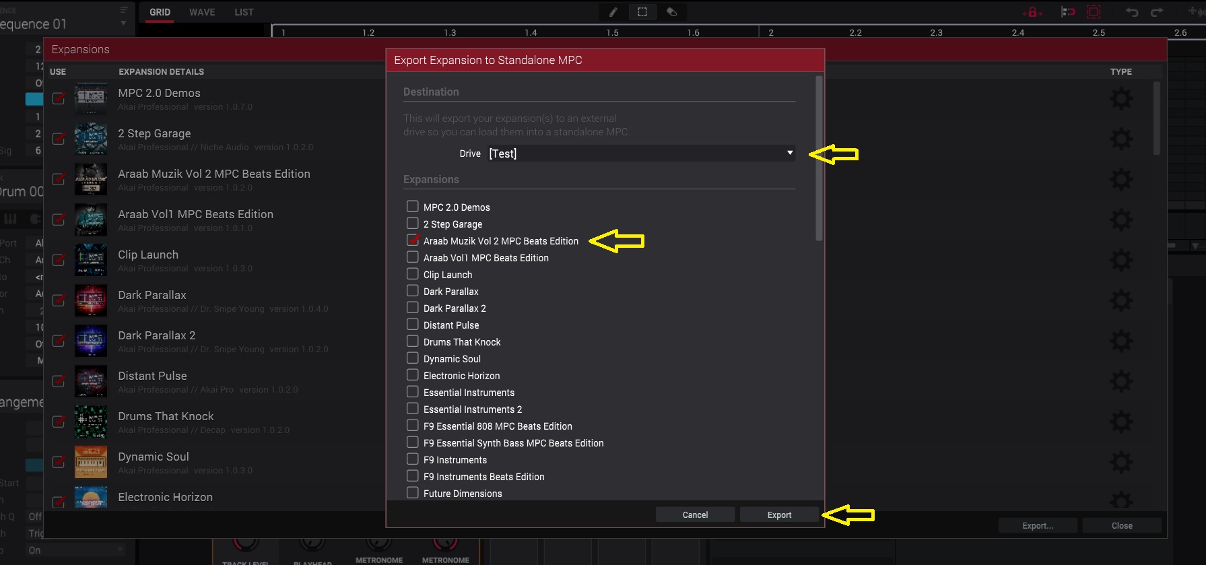Click Cancel in export dialog

(x=695, y=514)
